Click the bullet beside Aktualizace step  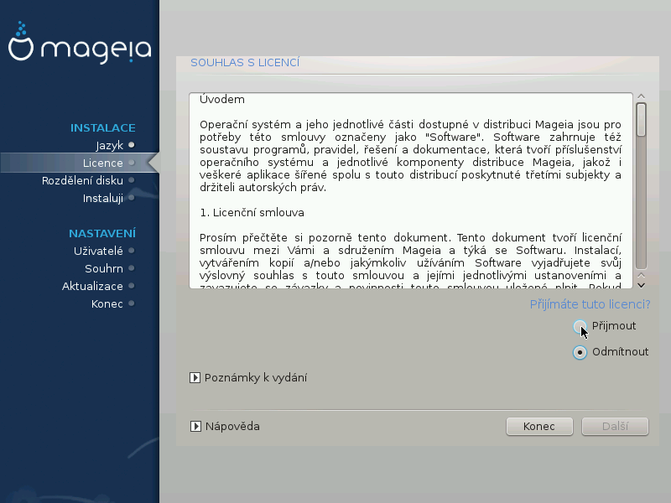click(x=132, y=287)
